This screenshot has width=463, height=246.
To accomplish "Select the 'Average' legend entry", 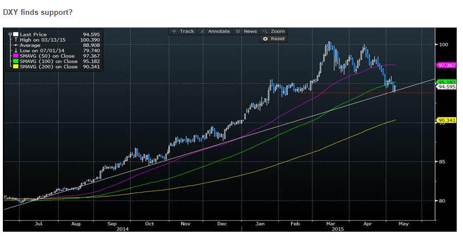I will coord(30,45).
